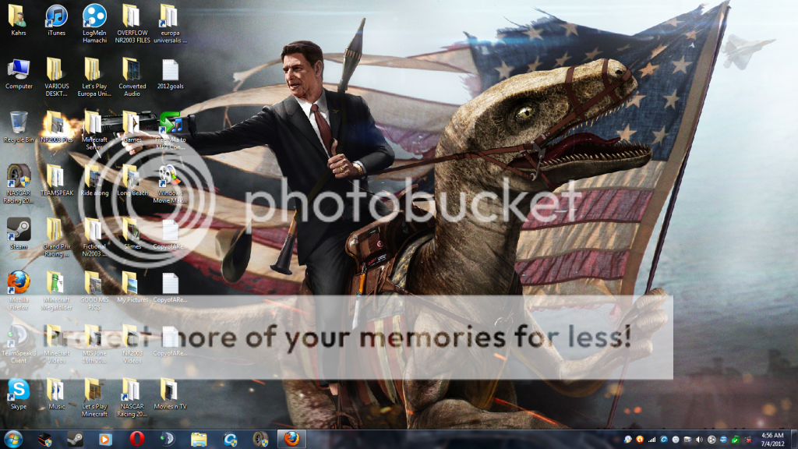Open the NR2003 Pics folder
This screenshot has height=449, width=798.
click(56, 127)
